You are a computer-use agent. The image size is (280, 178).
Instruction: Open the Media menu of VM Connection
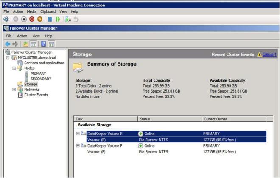point(32,11)
